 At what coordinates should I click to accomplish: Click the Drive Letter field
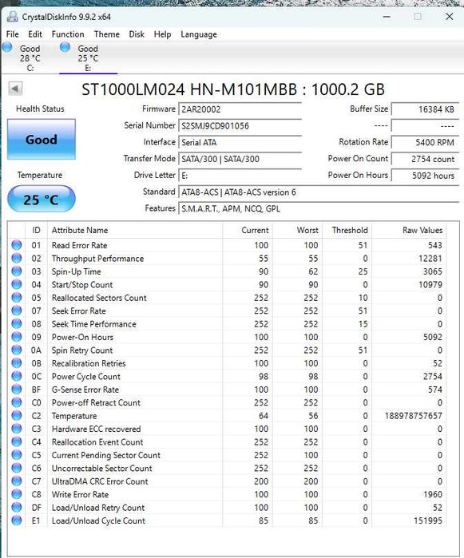click(x=240, y=176)
